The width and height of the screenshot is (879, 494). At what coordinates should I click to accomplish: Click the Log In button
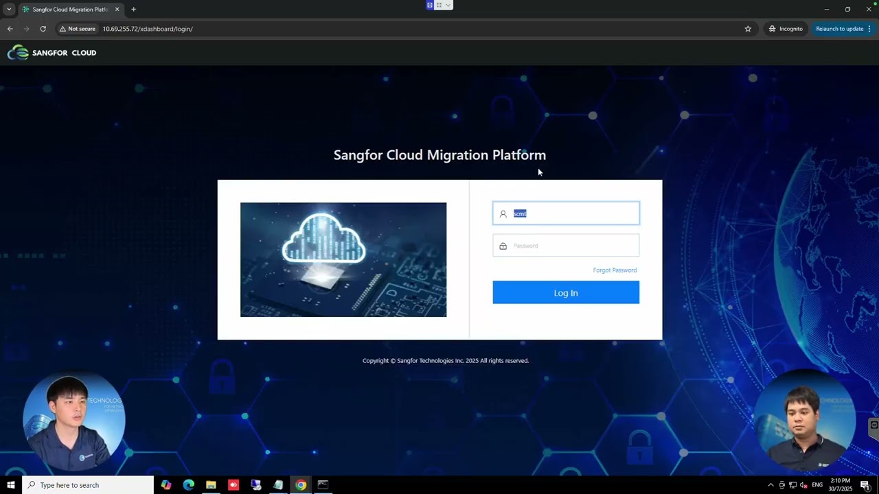coord(566,293)
